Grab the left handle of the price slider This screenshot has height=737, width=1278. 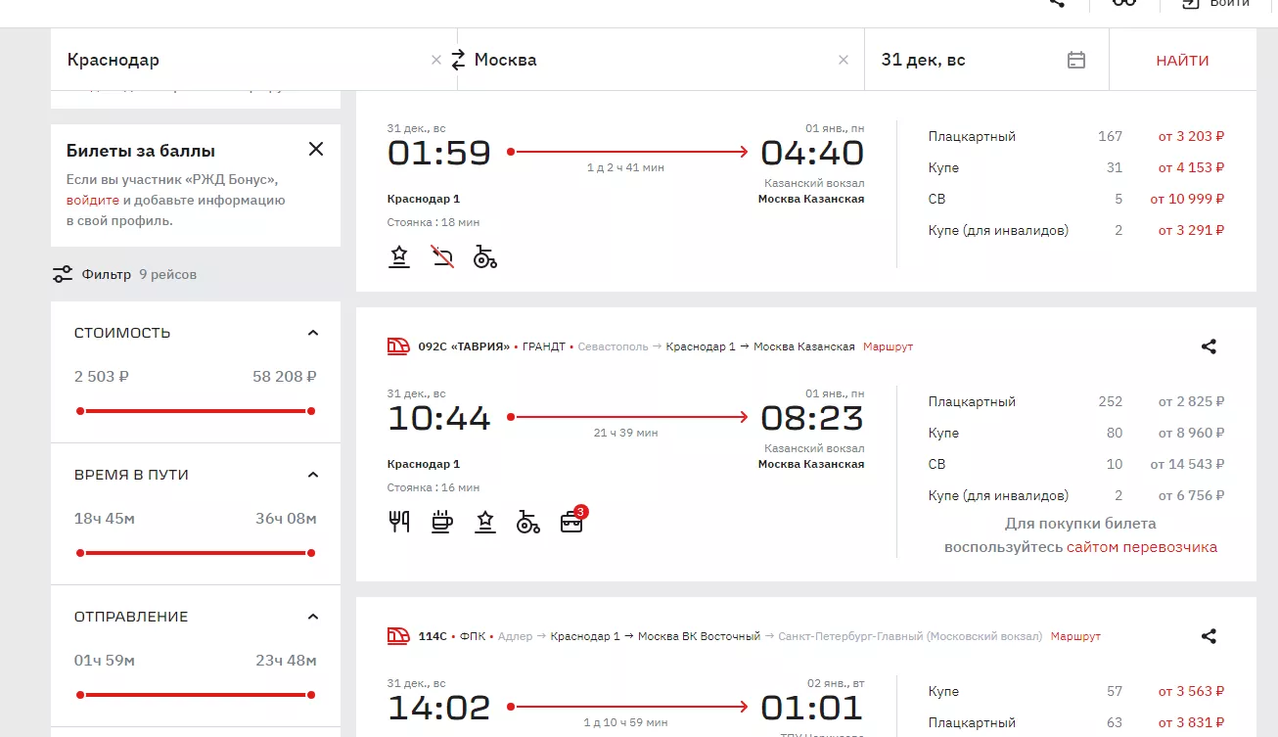point(80,411)
